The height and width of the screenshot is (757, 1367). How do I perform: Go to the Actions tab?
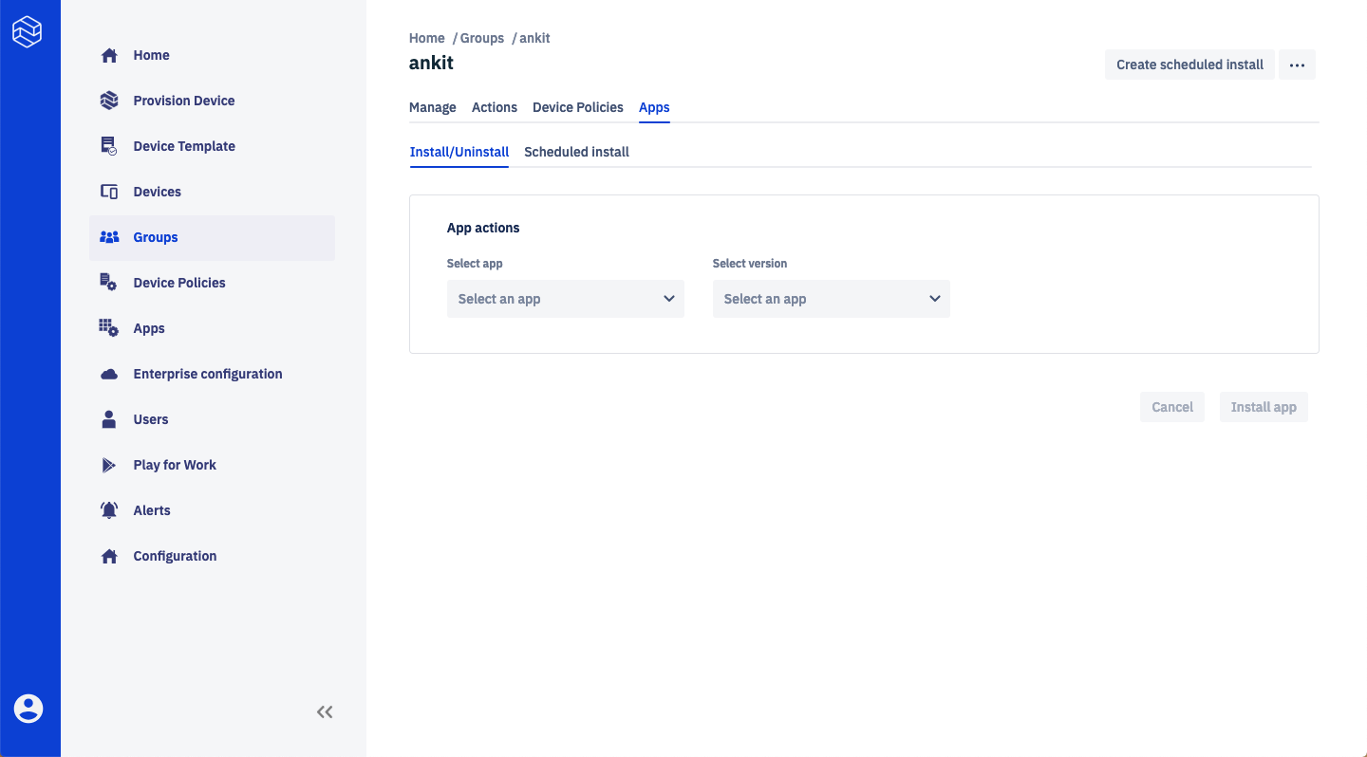(494, 107)
